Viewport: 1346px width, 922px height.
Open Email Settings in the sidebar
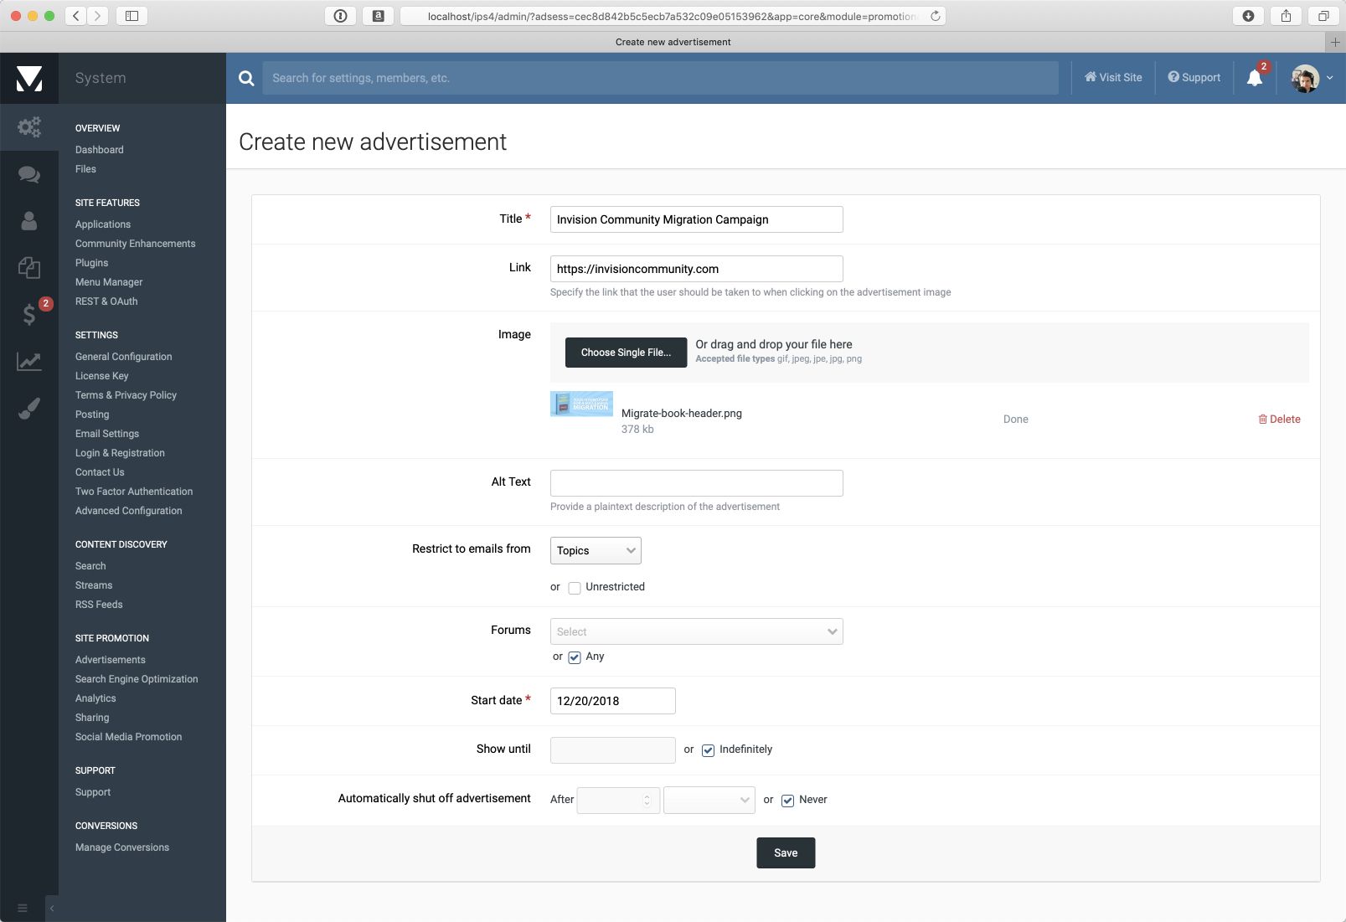107,434
